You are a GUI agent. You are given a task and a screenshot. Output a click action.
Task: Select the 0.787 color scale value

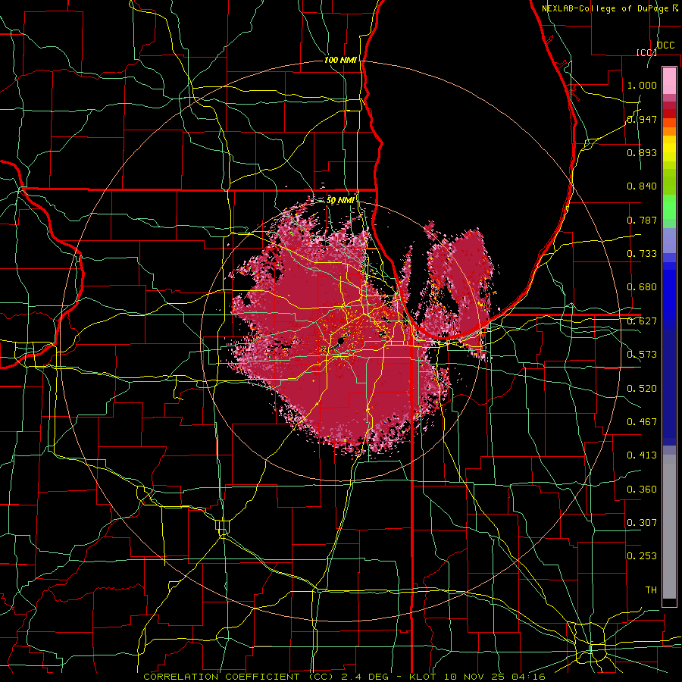tap(642, 220)
